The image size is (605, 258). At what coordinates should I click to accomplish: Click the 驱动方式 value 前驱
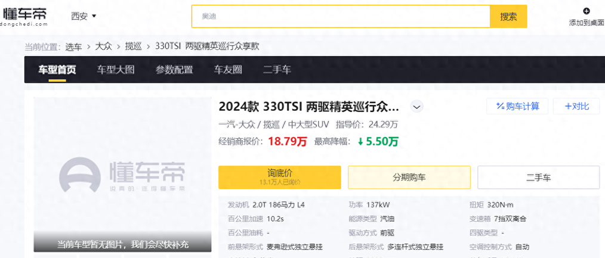coord(387,233)
